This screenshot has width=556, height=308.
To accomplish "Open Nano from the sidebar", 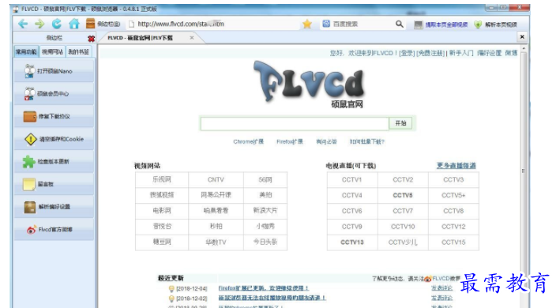I will [x=54, y=71].
